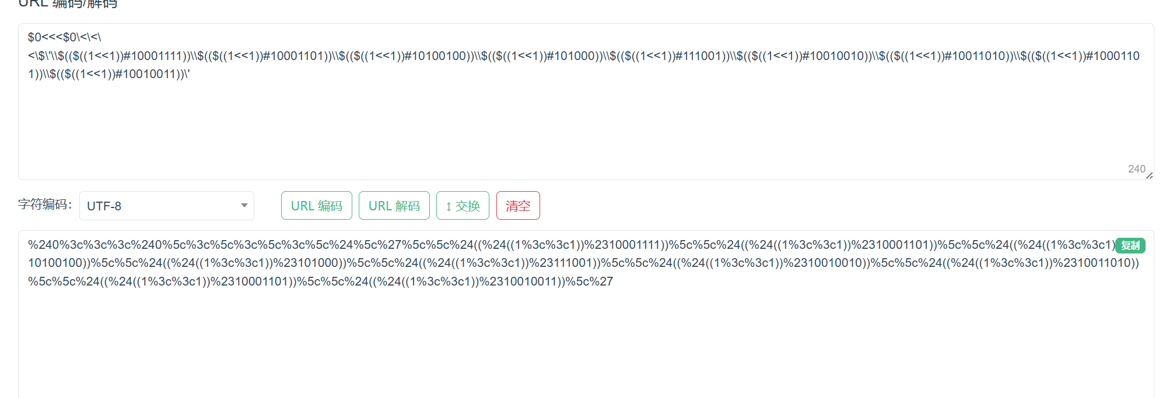This screenshot has height=398, width=1166.
Task: Focus the top input text area's empty space
Action: click(x=583, y=128)
